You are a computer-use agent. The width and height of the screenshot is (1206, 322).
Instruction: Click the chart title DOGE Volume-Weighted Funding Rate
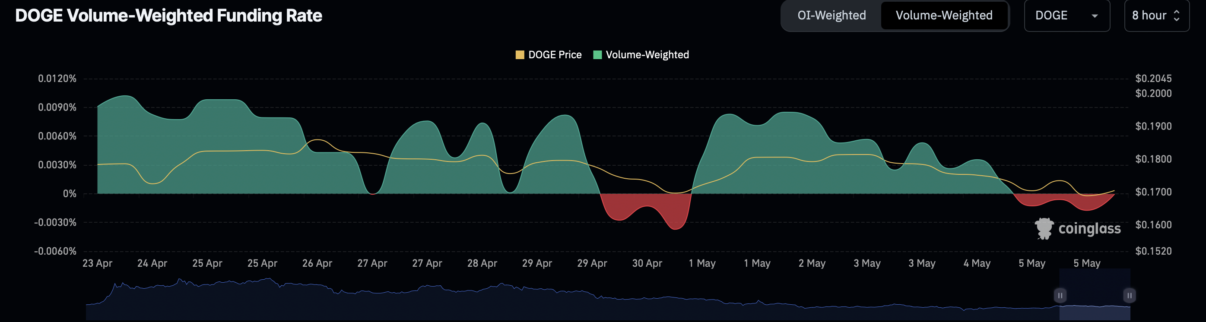[168, 16]
